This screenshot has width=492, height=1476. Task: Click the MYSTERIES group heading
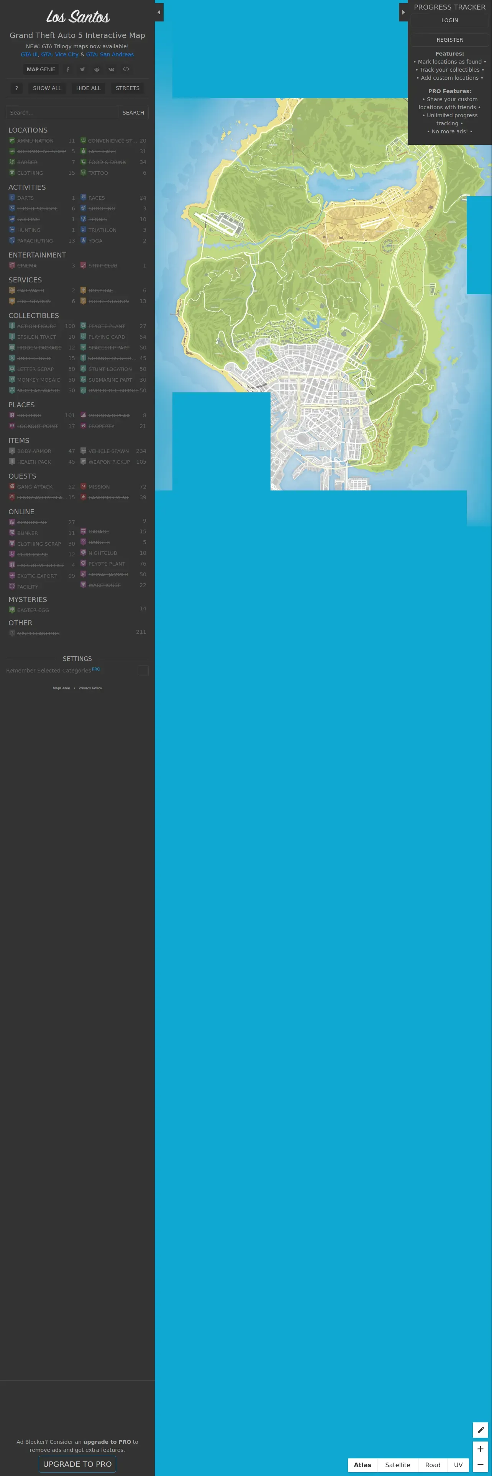pyautogui.click(x=28, y=599)
